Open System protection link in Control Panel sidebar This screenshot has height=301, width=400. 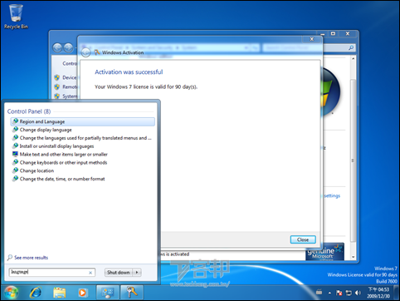point(70,96)
